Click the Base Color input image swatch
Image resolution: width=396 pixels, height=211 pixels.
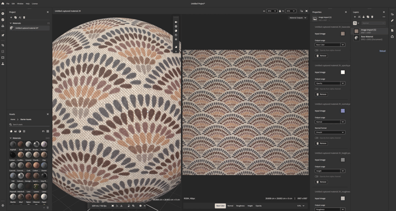click(343, 34)
